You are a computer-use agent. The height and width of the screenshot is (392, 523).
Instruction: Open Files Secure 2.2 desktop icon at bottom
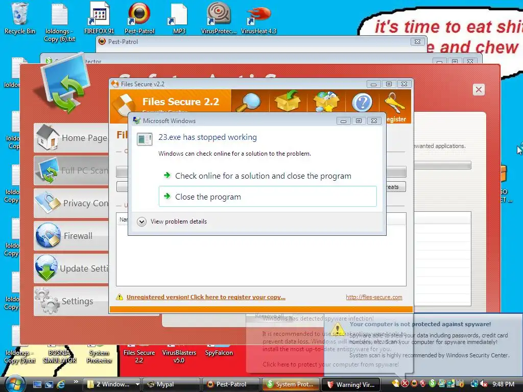139,354
